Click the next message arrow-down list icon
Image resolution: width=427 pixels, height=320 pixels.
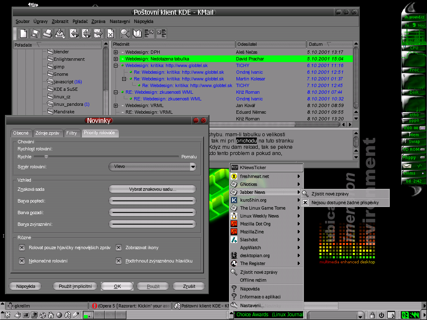pyautogui.click(x=161, y=33)
